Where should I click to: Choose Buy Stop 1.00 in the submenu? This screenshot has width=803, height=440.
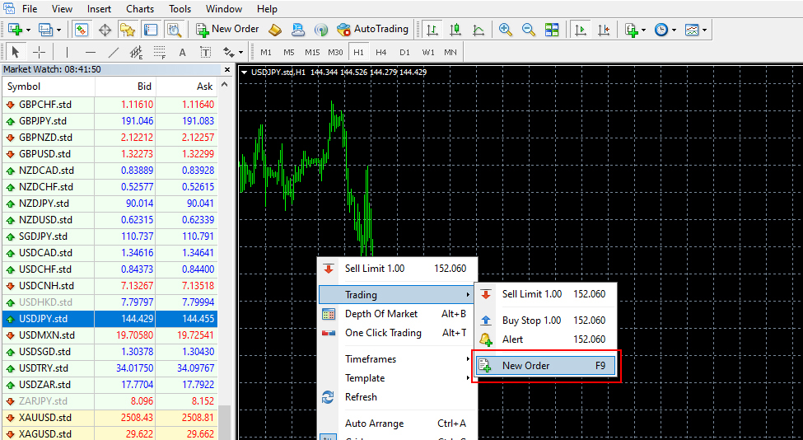(545, 321)
